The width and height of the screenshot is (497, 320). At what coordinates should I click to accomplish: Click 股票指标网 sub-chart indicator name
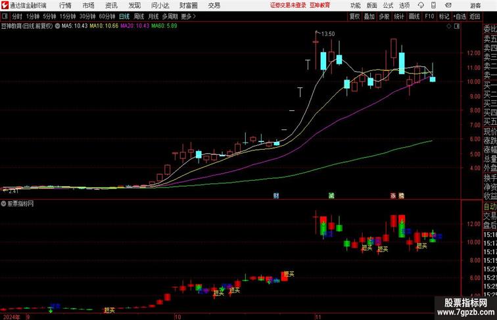pos(21,204)
